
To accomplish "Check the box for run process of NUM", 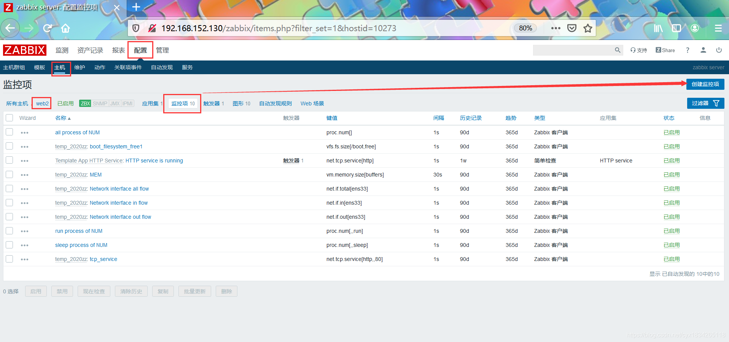I will 10,231.
